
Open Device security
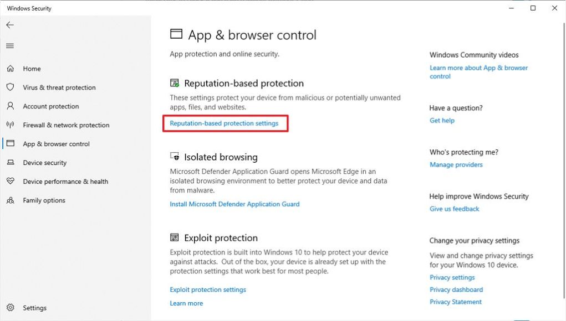click(x=43, y=163)
